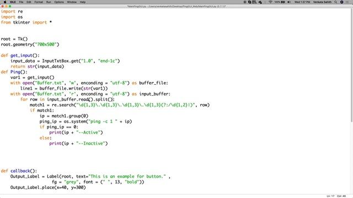
Task: Click the open Buffer.txt 'w' line
Action: pos(89,83)
